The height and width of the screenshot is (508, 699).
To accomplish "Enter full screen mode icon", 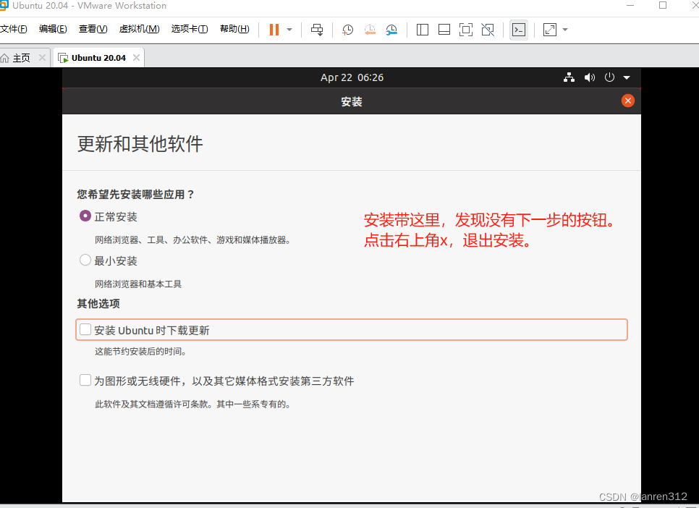I will tap(466, 30).
